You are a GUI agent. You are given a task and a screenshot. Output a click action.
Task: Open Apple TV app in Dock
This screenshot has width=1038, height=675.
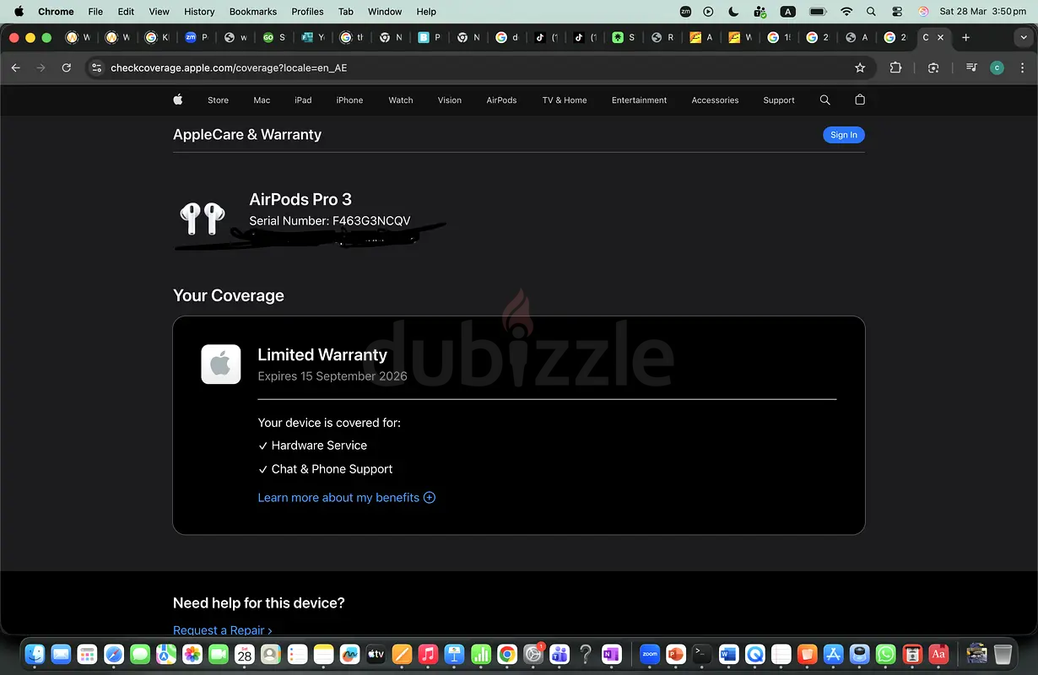376,654
